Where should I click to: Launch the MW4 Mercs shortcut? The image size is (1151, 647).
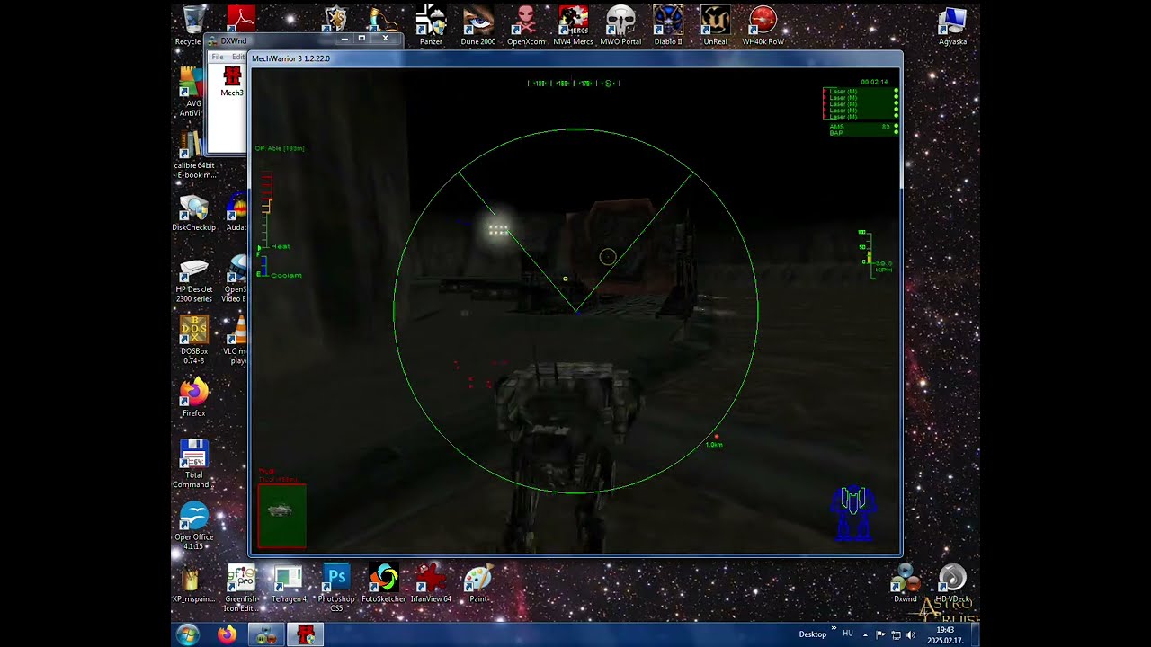pyautogui.click(x=573, y=24)
